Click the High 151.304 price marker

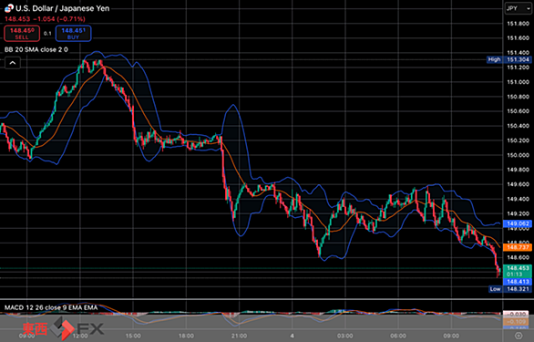509,59
